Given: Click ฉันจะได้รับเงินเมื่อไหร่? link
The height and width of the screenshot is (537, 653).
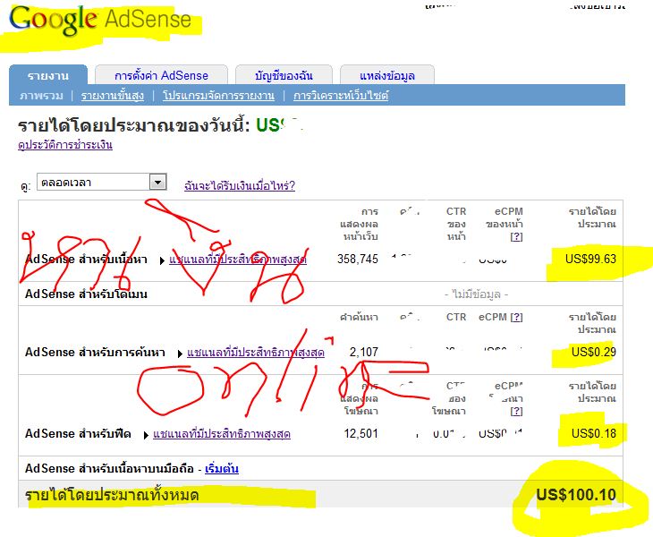Looking at the screenshot, I should (240, 185).
